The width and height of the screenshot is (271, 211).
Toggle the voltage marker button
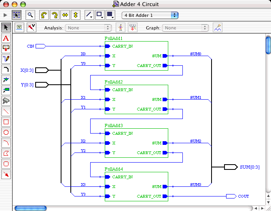pyautogui.click(x=19, y=28)
